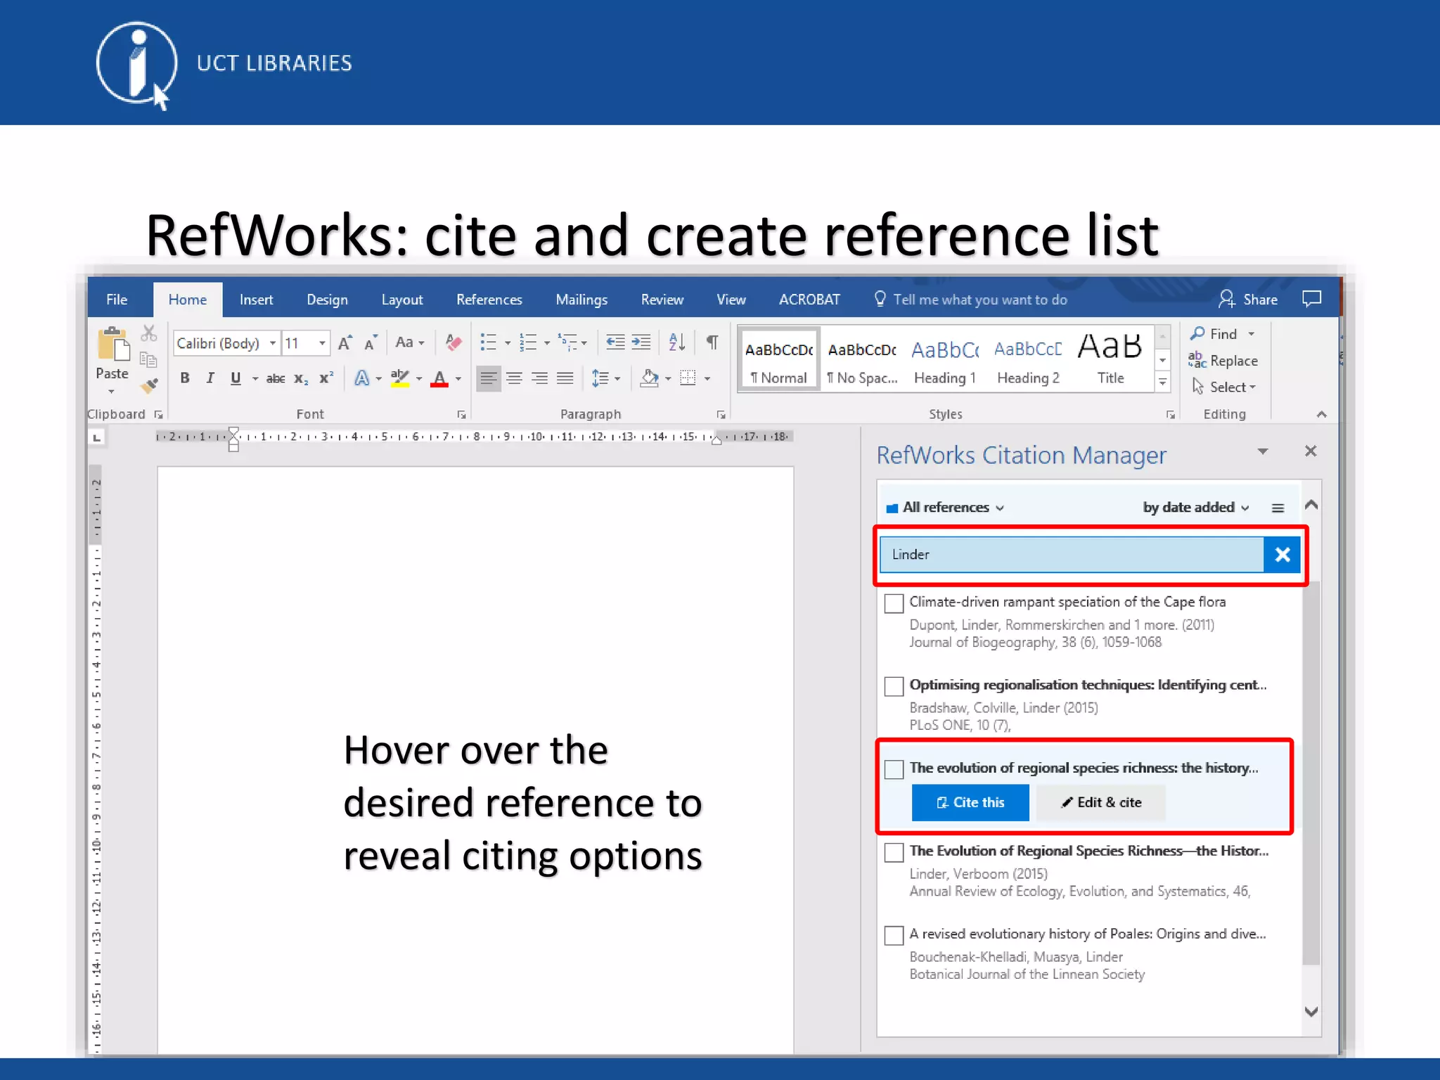Apply Underline formatting

236,378
